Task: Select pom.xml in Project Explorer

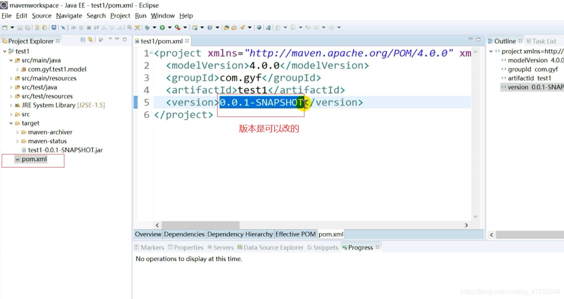Action: [34, 159]
